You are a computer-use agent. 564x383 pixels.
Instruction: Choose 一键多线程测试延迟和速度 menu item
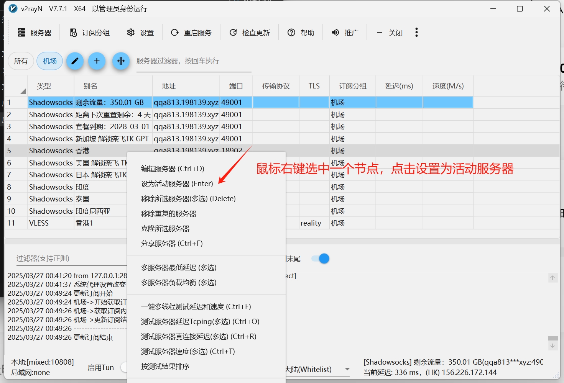[206, 306]
